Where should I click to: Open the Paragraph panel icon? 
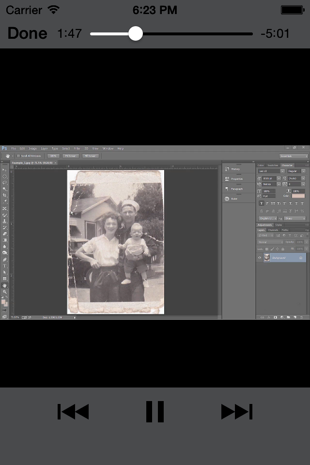227,188
